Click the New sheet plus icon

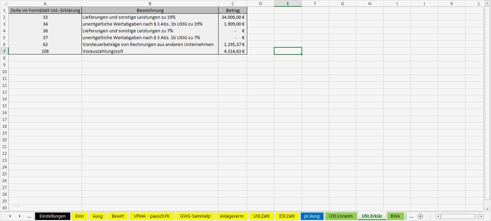(x=420, y=216)
